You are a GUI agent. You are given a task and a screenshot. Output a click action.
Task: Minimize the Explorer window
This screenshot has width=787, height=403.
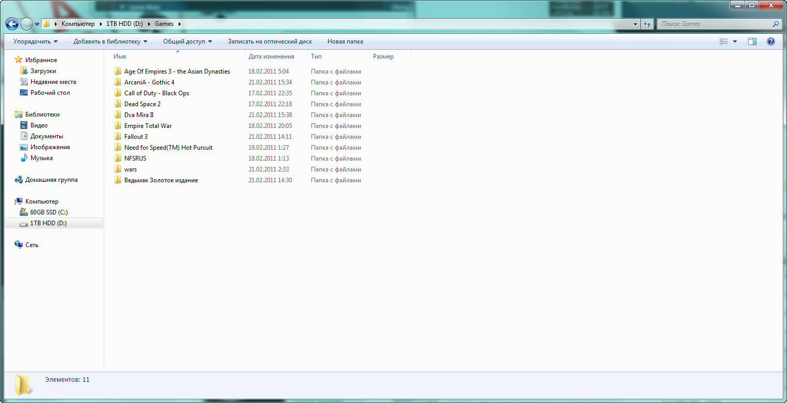pyautogui.click(x=738, y=5)
